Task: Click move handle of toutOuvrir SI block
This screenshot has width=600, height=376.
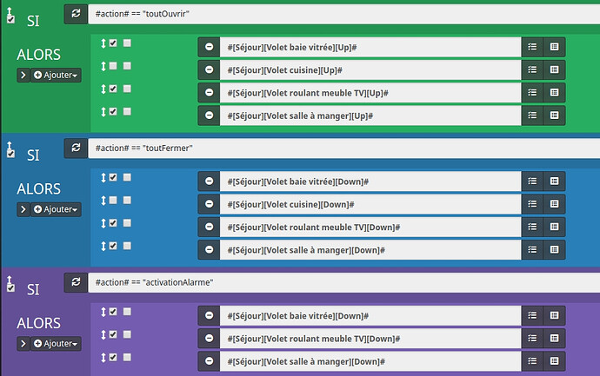Action: pyautogui.click(x=10, y=11)
